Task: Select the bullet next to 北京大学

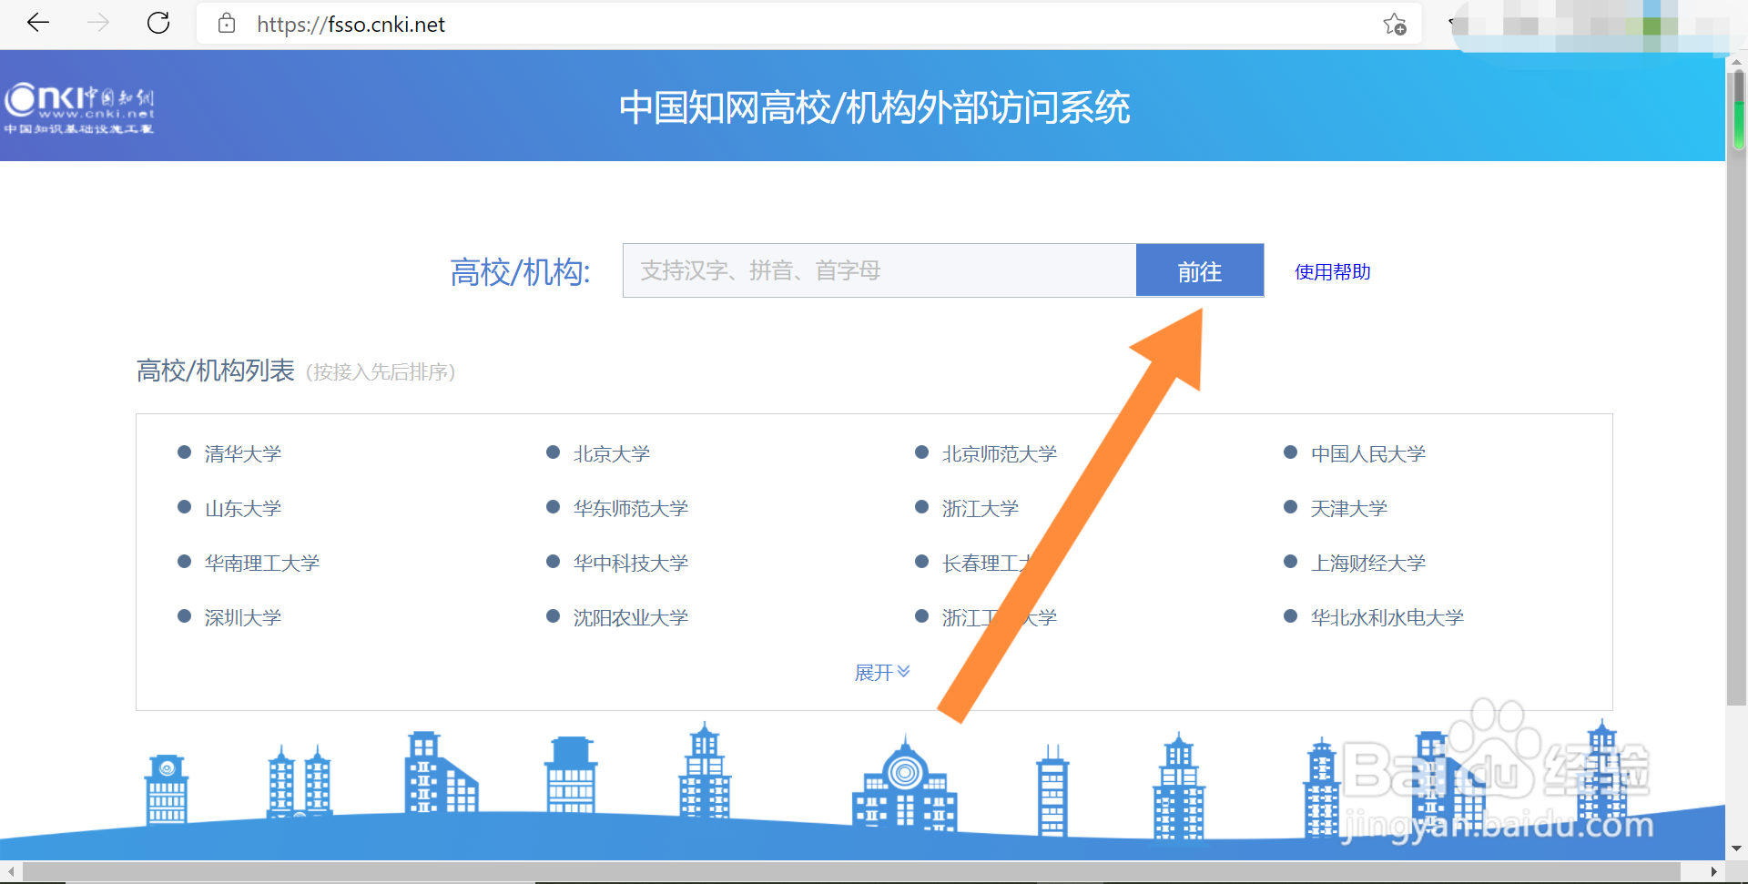Action: click(x=553, y=452)
